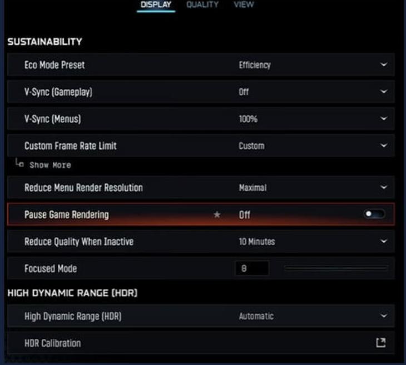Click the Show More branch icon
This screenshot has height=365, width=406.
point(19,163)
